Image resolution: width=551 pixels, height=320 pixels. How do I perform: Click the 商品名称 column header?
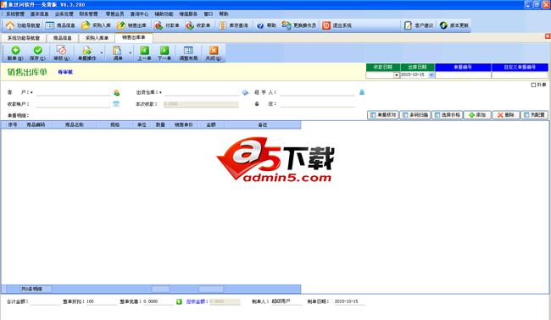point(75,125)
